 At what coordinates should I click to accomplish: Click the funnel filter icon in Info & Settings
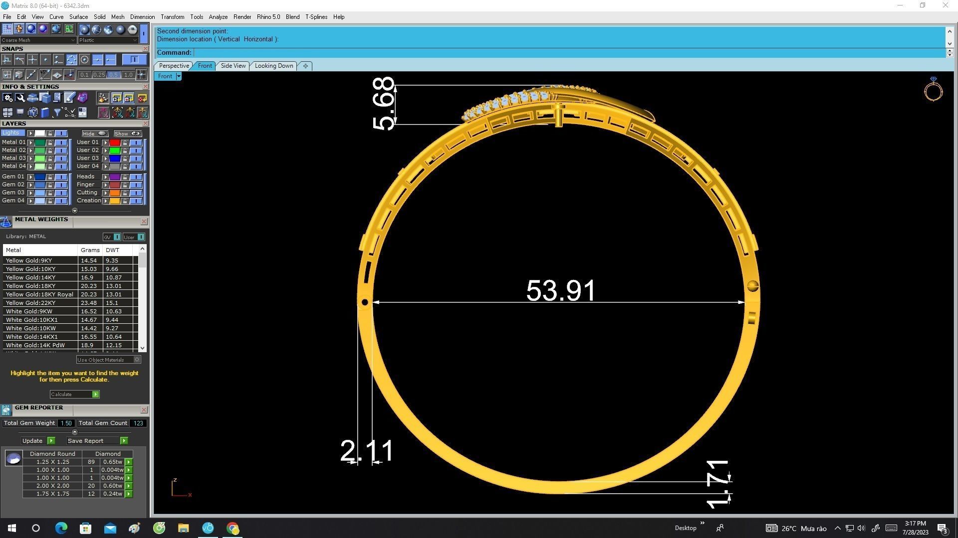tap(57, 113)
